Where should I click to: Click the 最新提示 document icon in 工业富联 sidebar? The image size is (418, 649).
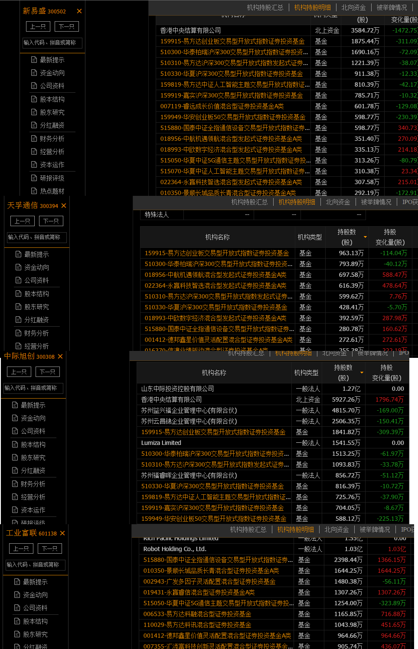[17, 582]
